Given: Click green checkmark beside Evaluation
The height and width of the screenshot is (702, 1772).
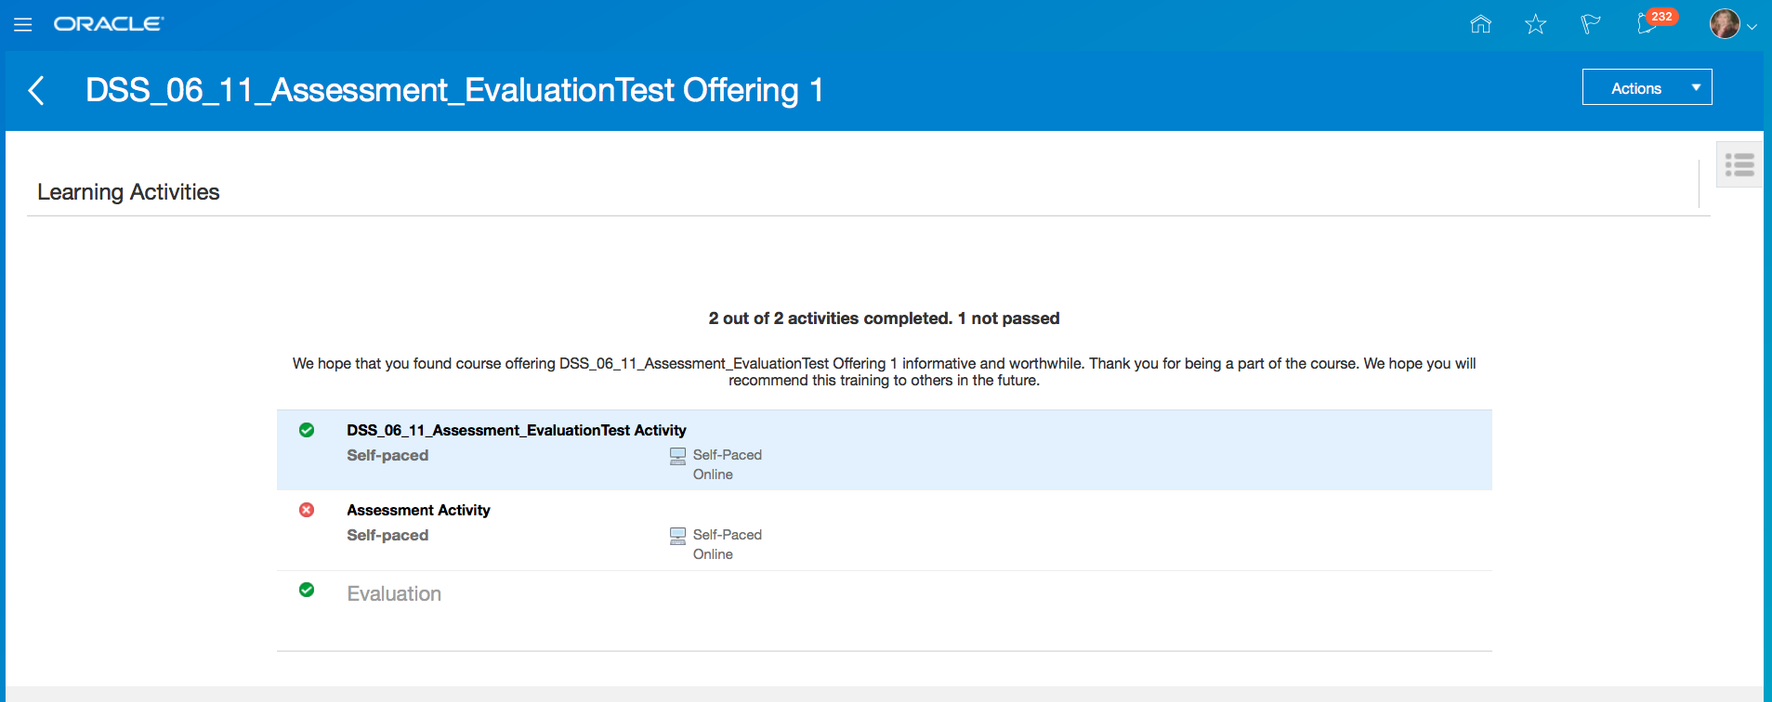Looking at the screenshot, I should point(307,590).
